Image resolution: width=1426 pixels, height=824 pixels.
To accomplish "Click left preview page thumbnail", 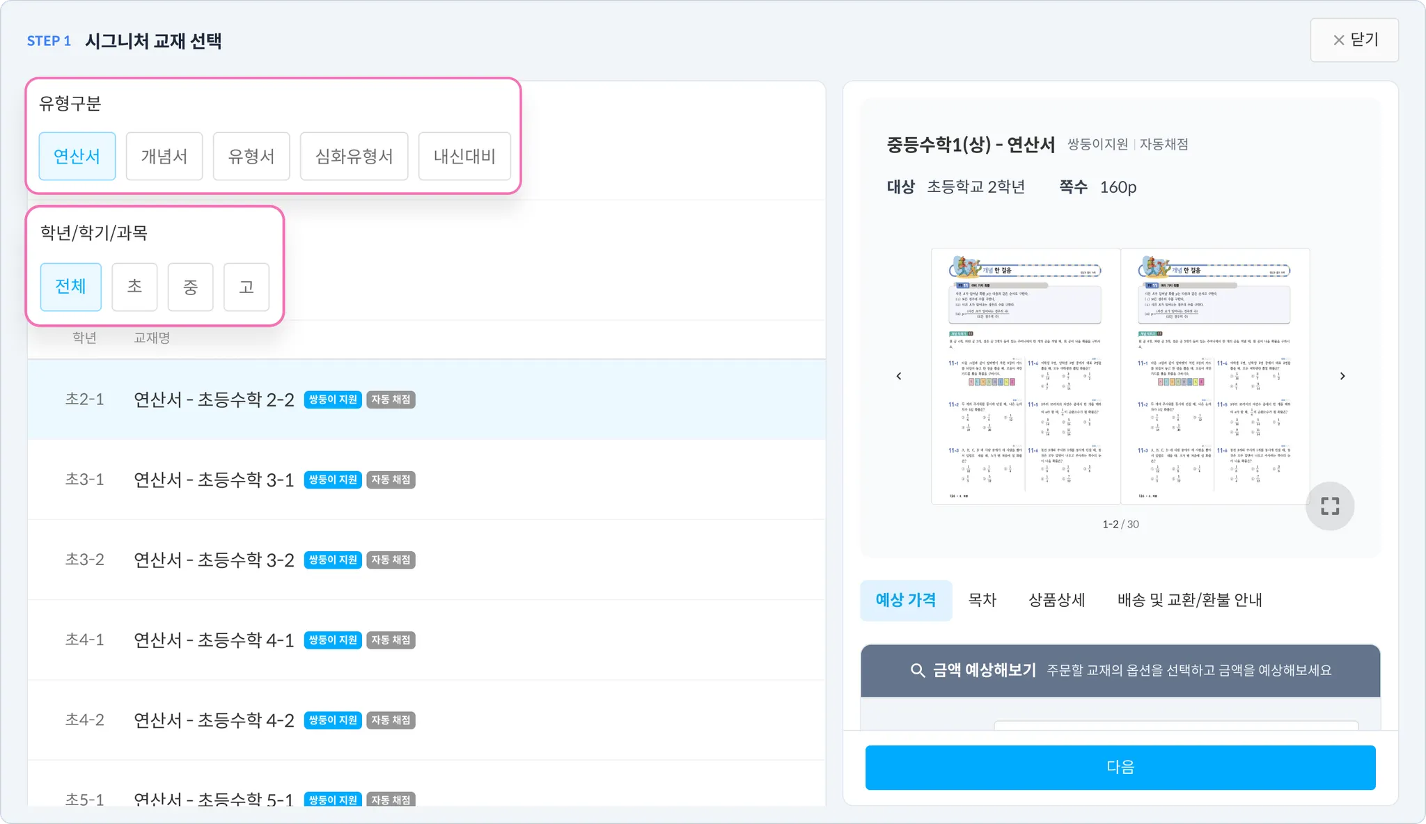I will point(1025,376).
